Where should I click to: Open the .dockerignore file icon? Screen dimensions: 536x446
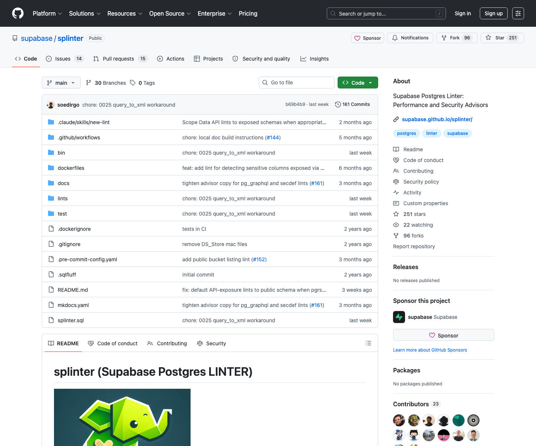click(51, 229)
